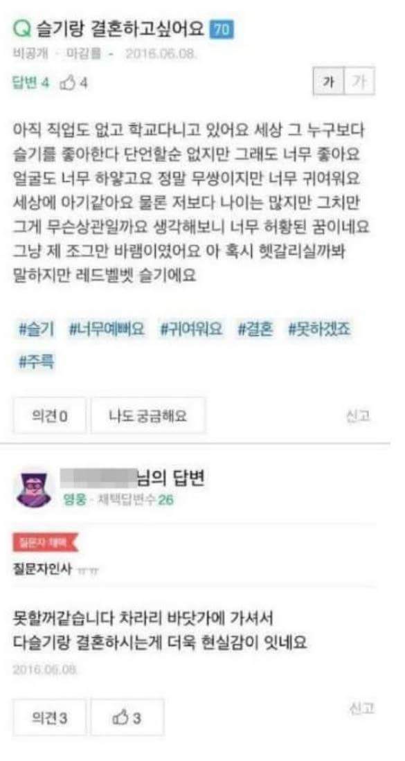Open the #결혼 hashtag
405x761 pixels.
255,330
